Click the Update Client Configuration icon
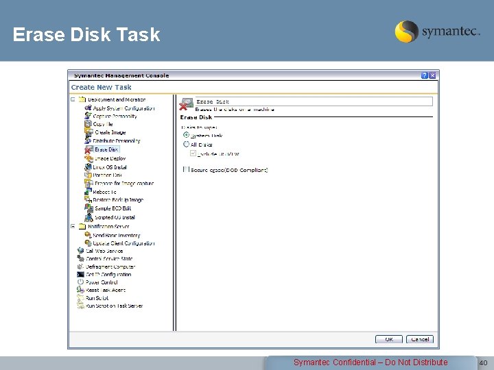The height and width of the screenshot is (370, 494). [88, 243]
